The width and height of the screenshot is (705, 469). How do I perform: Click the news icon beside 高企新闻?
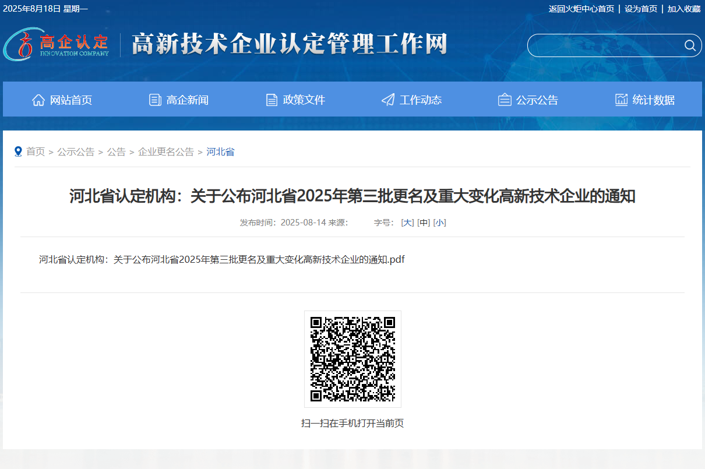coord(155,100)
